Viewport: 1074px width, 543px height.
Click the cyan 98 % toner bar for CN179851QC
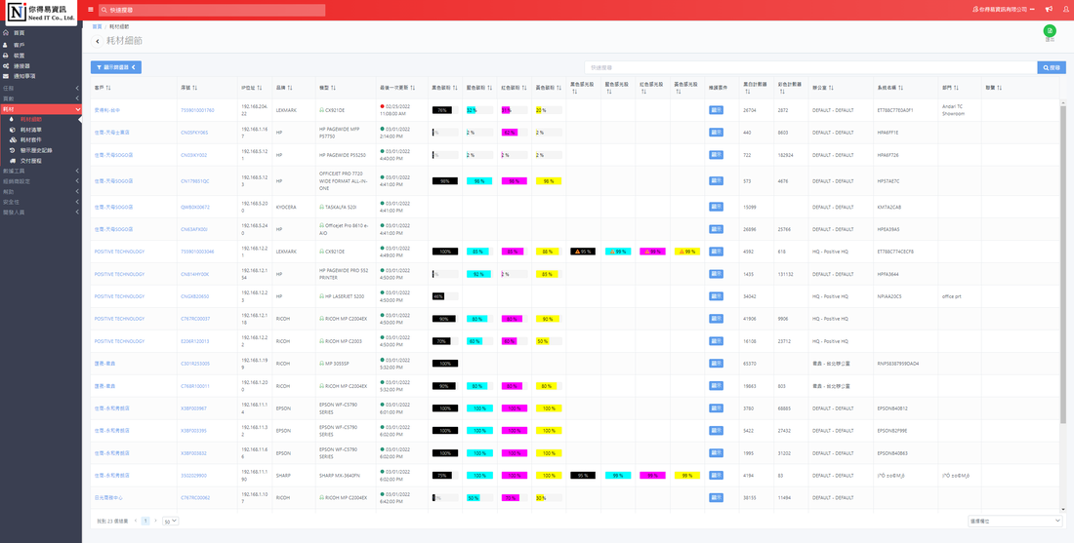[x=479, y=181]
